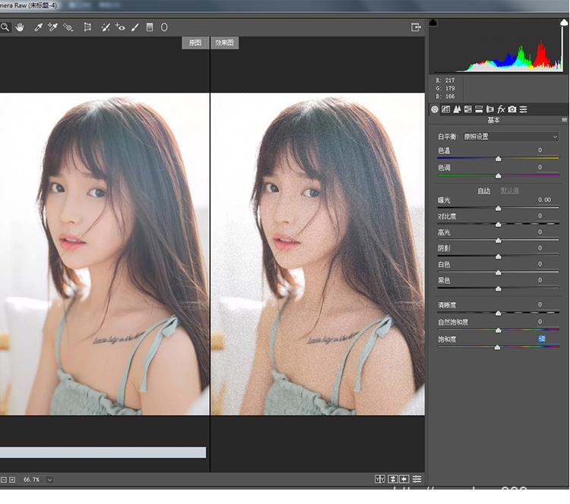Open the 66.7% zoom level dropdown
The height and width of the screenshot is (504, 570).
pyautogui.click(x=50, y=480)
